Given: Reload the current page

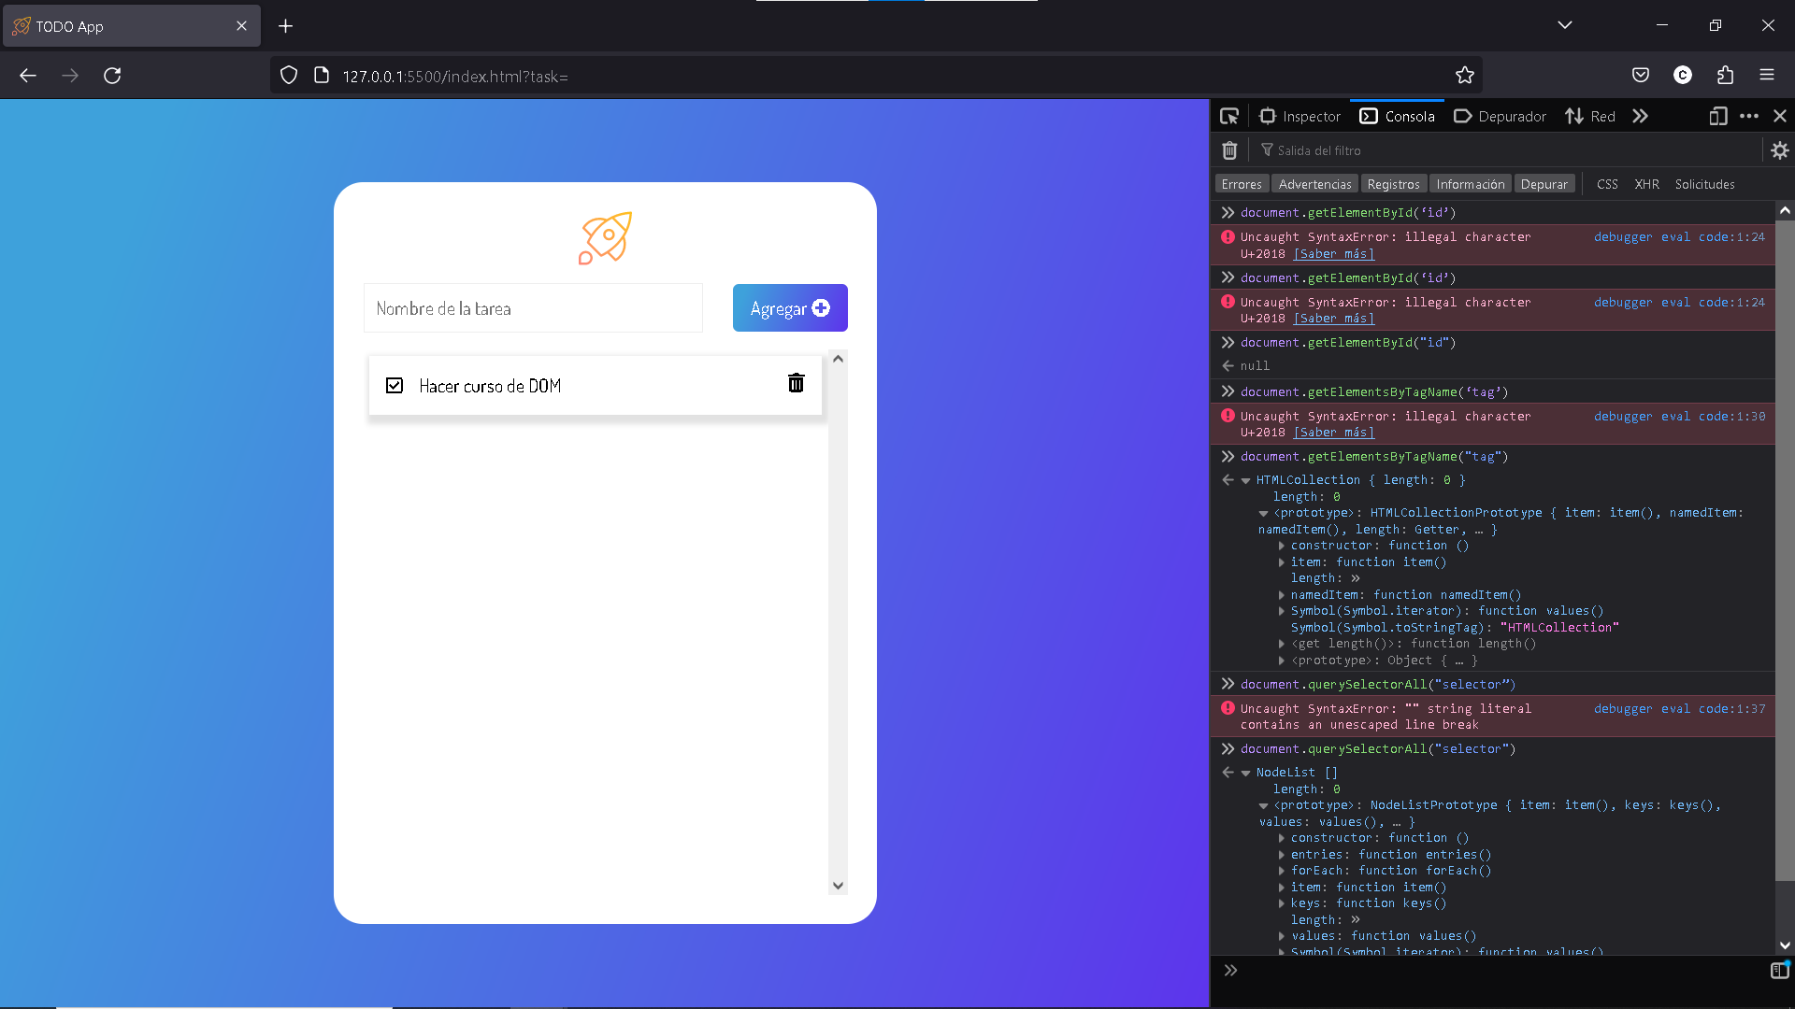Looking at the screenshot, I should point(112,76).
